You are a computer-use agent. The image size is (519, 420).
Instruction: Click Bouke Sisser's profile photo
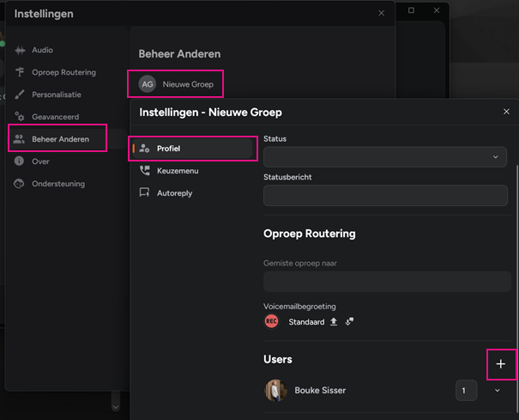(275, 391)
